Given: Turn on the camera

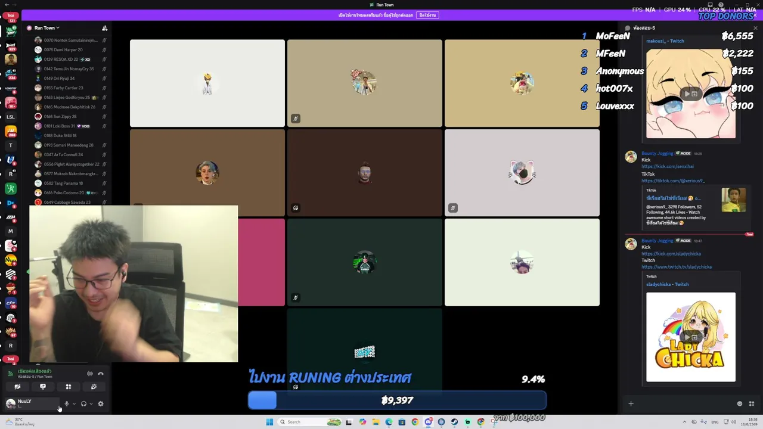Looking at the screenshot, I should [x=17, y=387].
